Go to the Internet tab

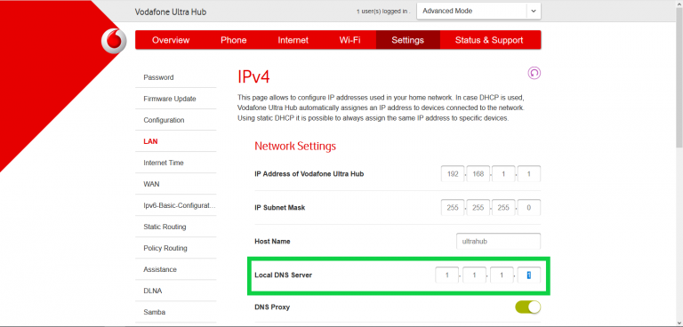[x=293, y=40]
